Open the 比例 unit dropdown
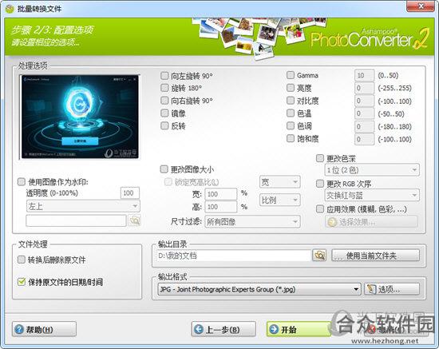439x349 pixels. pyautogui.click(x=279, y=200)
